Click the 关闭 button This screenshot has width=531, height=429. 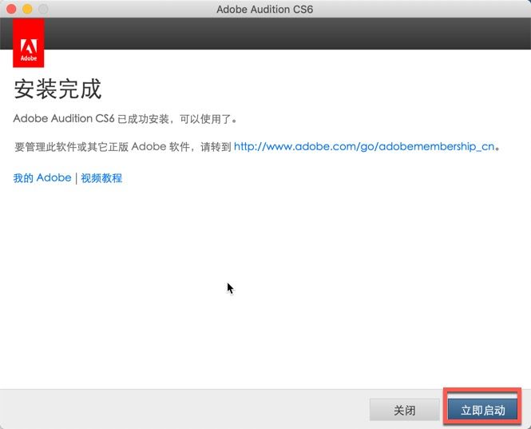(x=404, y=410)
